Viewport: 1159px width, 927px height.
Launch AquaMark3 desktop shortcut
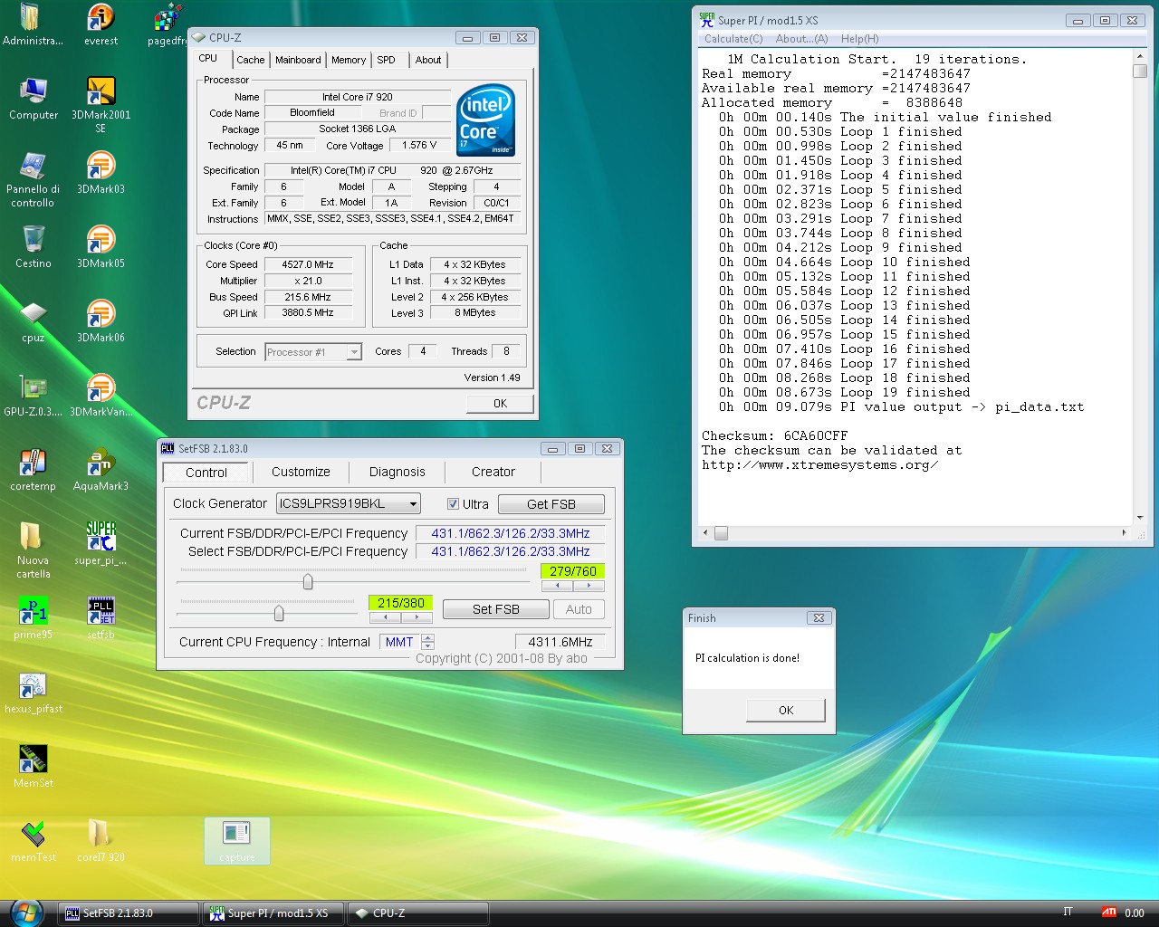(x=101, y=470)
